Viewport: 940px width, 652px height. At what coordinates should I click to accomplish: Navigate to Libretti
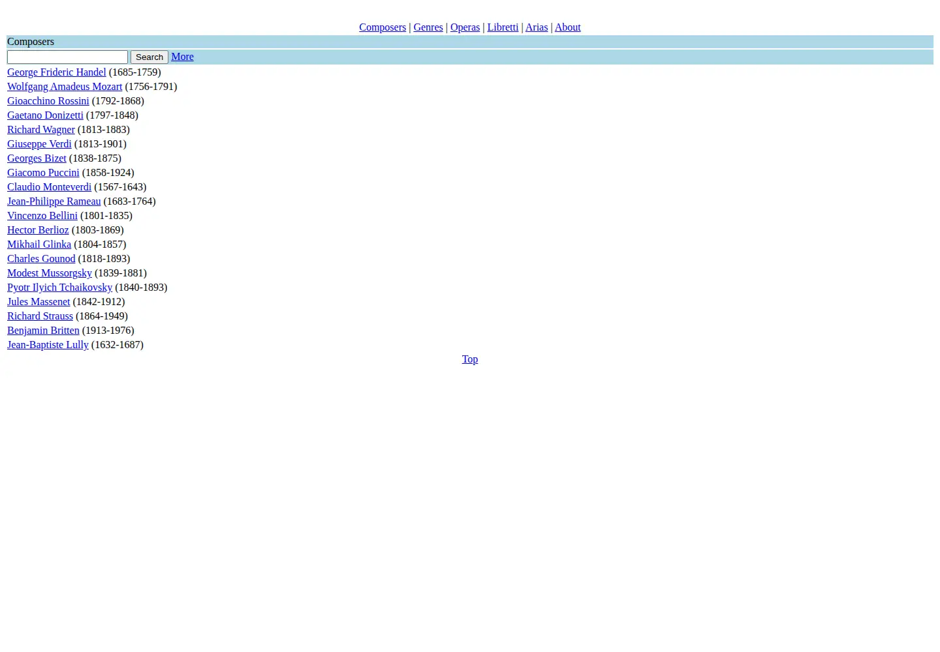click(503, 27)
